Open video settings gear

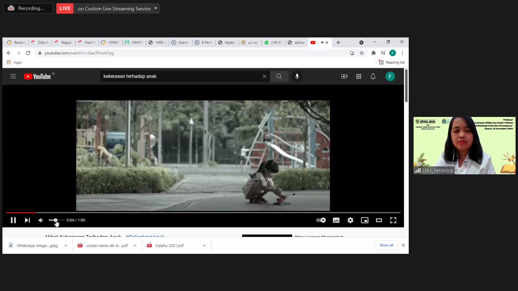tap(350, 220)
